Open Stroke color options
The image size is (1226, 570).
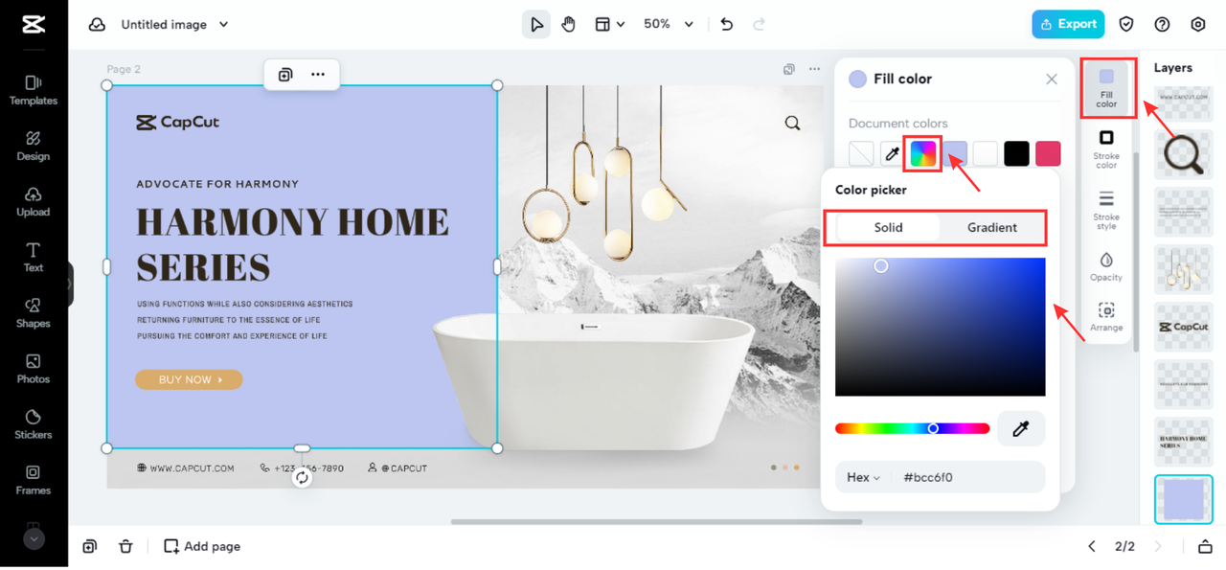coord(1106,150)
